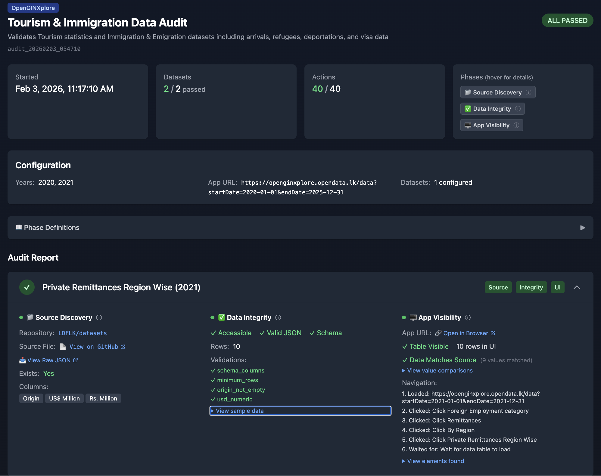
Task: Click View on GitHub
Action: (93, 347)
